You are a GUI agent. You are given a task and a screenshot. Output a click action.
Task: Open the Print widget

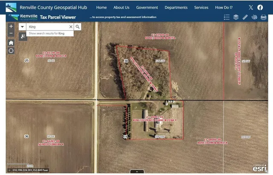[263, 17]
